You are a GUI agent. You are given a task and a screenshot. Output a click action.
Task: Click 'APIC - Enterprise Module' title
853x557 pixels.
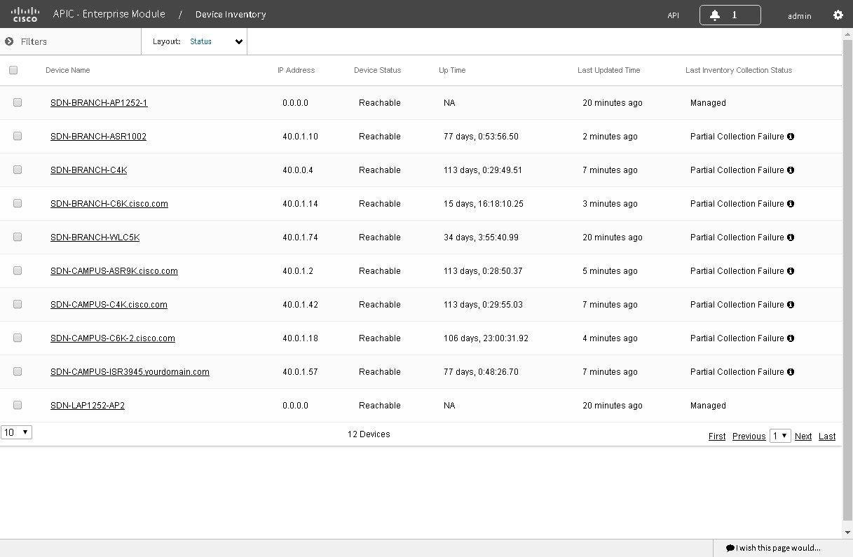pyautogui.click(x=109, y=14)
